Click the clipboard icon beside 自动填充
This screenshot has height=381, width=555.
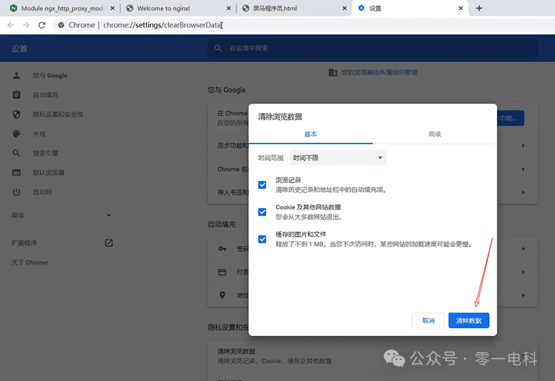pyautogui.click(x=16, y=95)
